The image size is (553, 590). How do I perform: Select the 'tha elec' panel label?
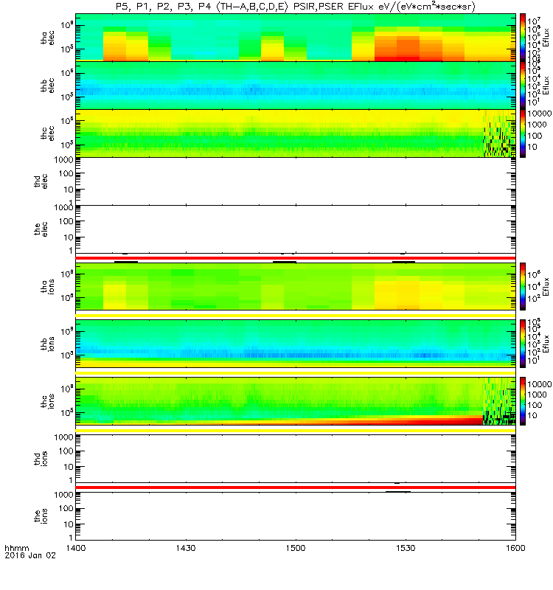47,38
